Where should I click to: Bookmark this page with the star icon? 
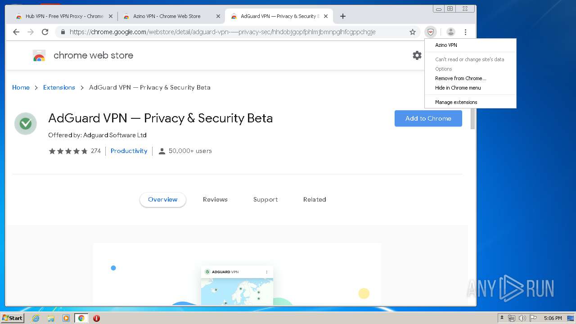412,32
